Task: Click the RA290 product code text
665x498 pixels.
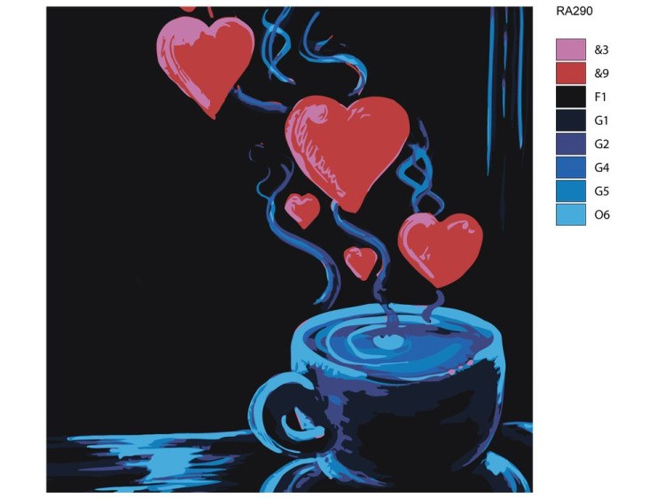Action: pos(575,12)
